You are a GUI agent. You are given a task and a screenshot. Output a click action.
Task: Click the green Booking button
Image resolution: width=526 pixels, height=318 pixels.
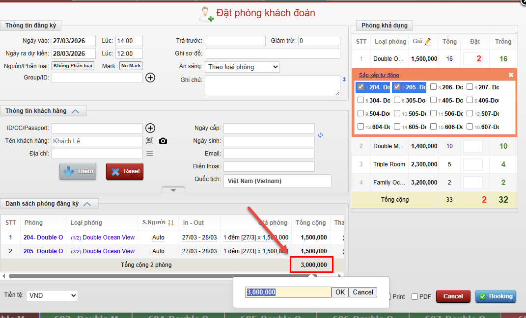pyautogui.click(x=496, y=296)
